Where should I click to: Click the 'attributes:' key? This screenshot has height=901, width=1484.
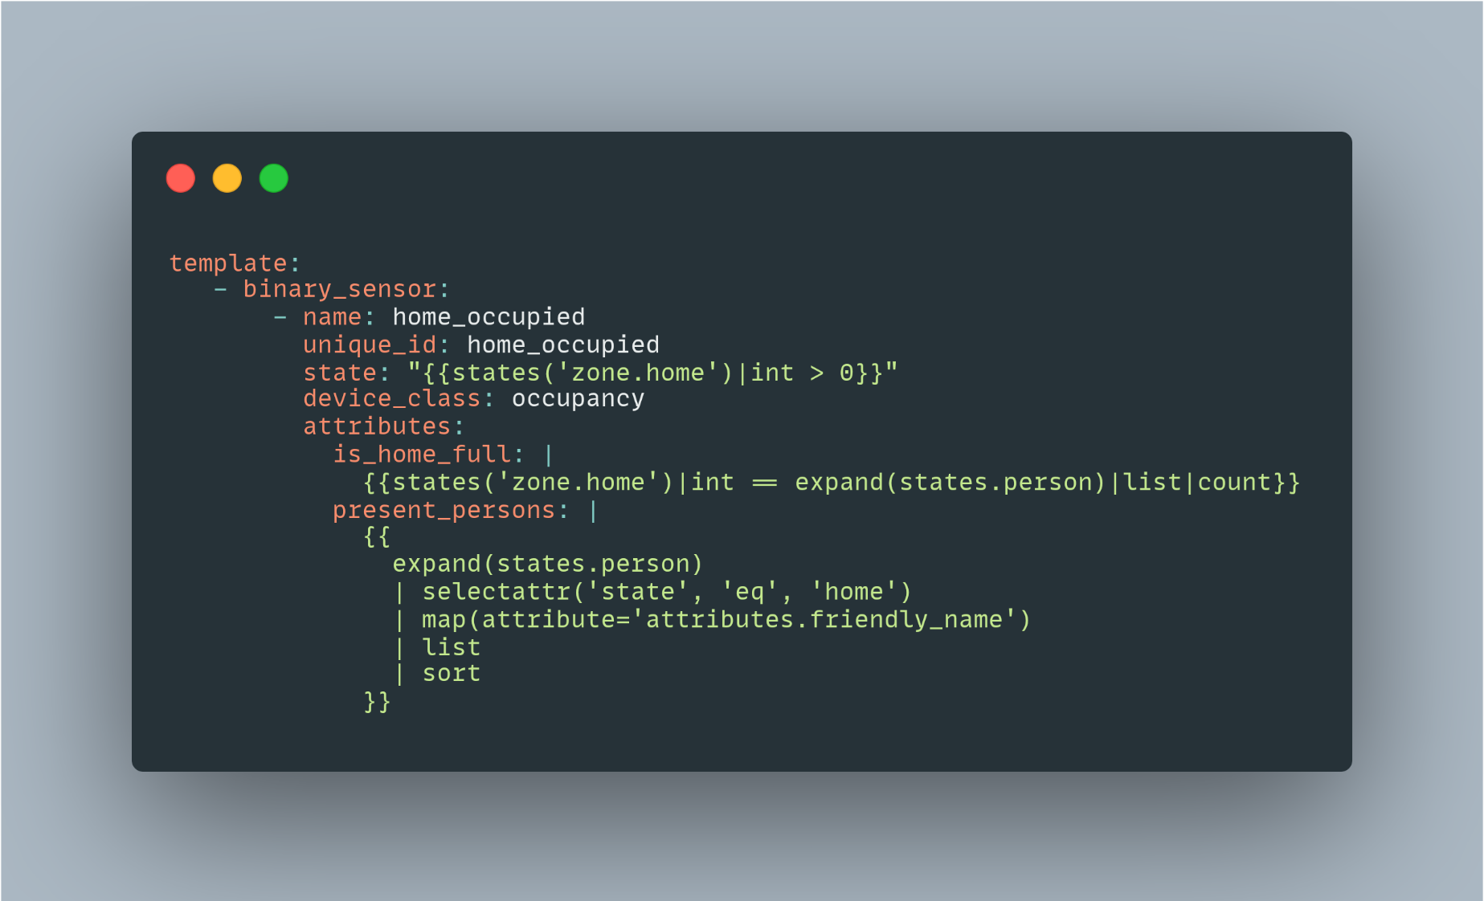384,426
